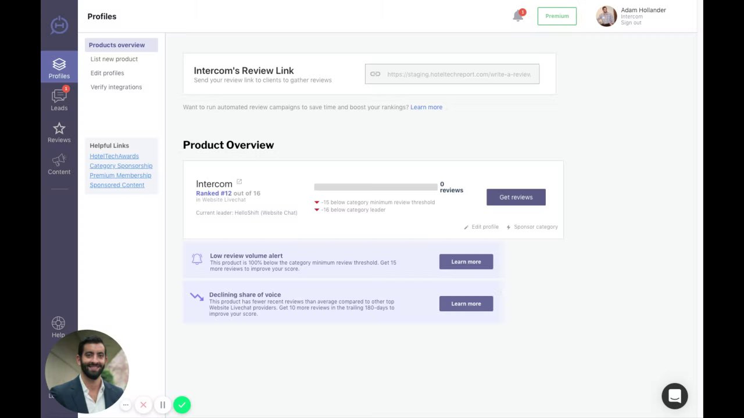Click Learn more for Low review volume alert
This screenshot has width=744, height=418.
(x=466, y=262)
